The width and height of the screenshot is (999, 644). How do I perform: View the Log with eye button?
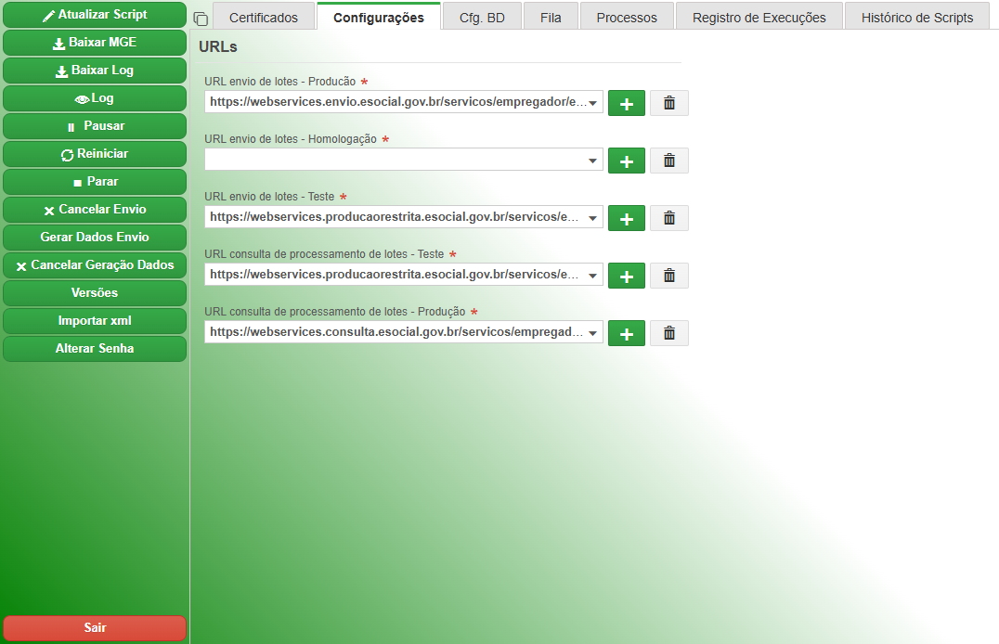pos(95,98)
